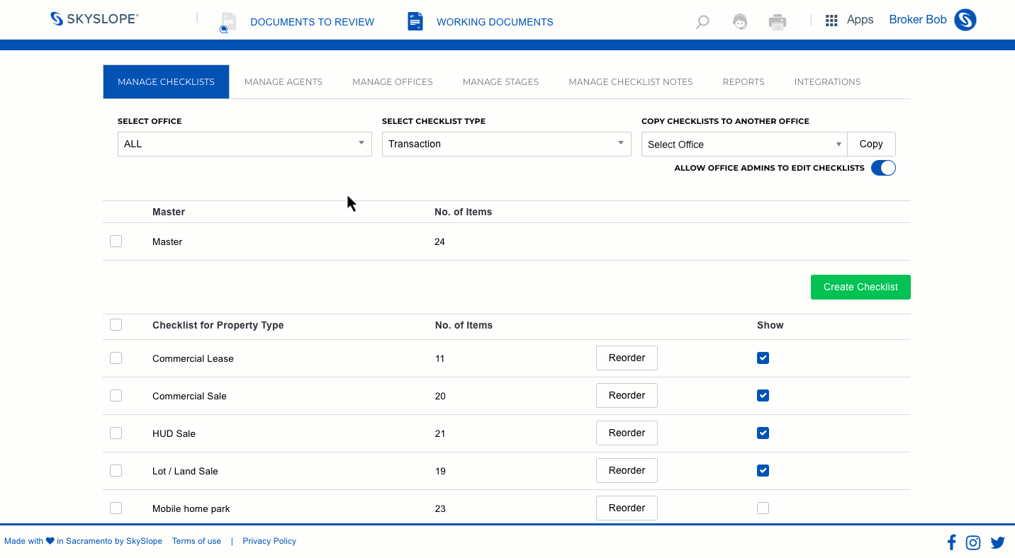Click the Copy button
Image resolution: width=1015 pixels, height=558 pixels.
871,144
